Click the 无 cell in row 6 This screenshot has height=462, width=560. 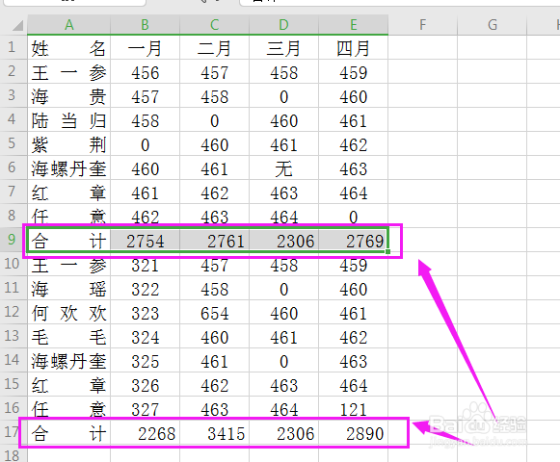coord(283,168)
